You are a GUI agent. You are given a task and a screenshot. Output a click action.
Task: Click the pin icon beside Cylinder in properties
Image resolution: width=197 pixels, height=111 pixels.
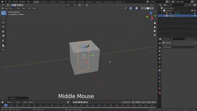(x=195, y=43)
